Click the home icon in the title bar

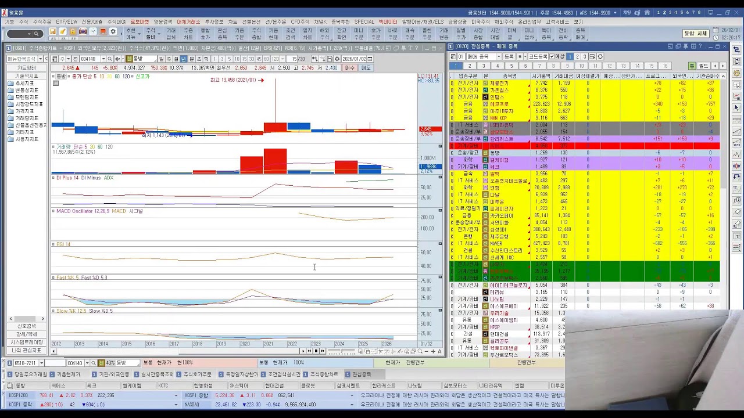(x=648, y=12)
